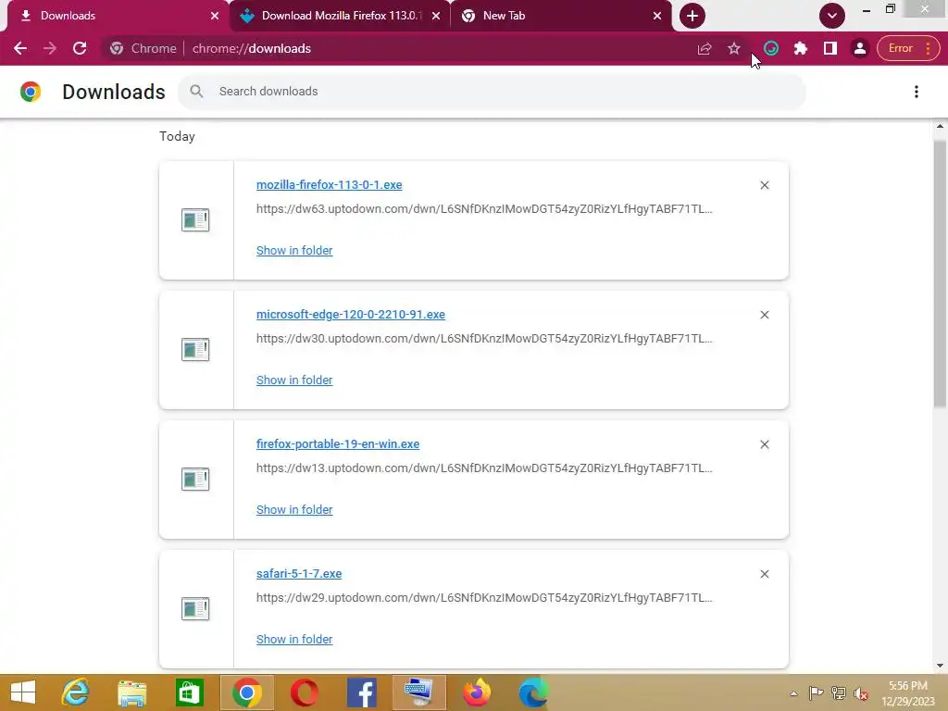
Task: Click the muted volume tray icon
Action: (x=861, y=693)
